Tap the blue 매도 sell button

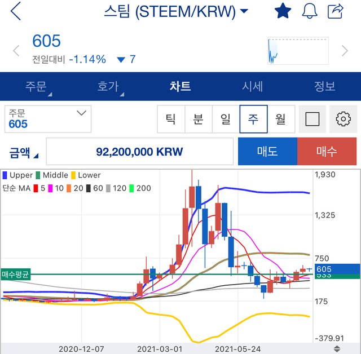(267, 152)
